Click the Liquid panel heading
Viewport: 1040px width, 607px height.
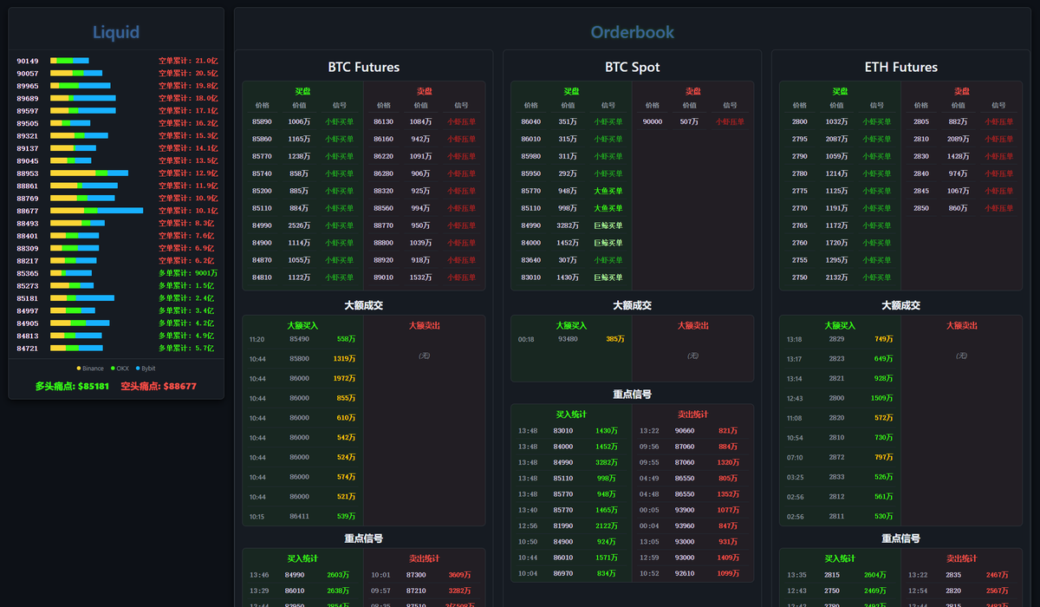coord(116,32)
